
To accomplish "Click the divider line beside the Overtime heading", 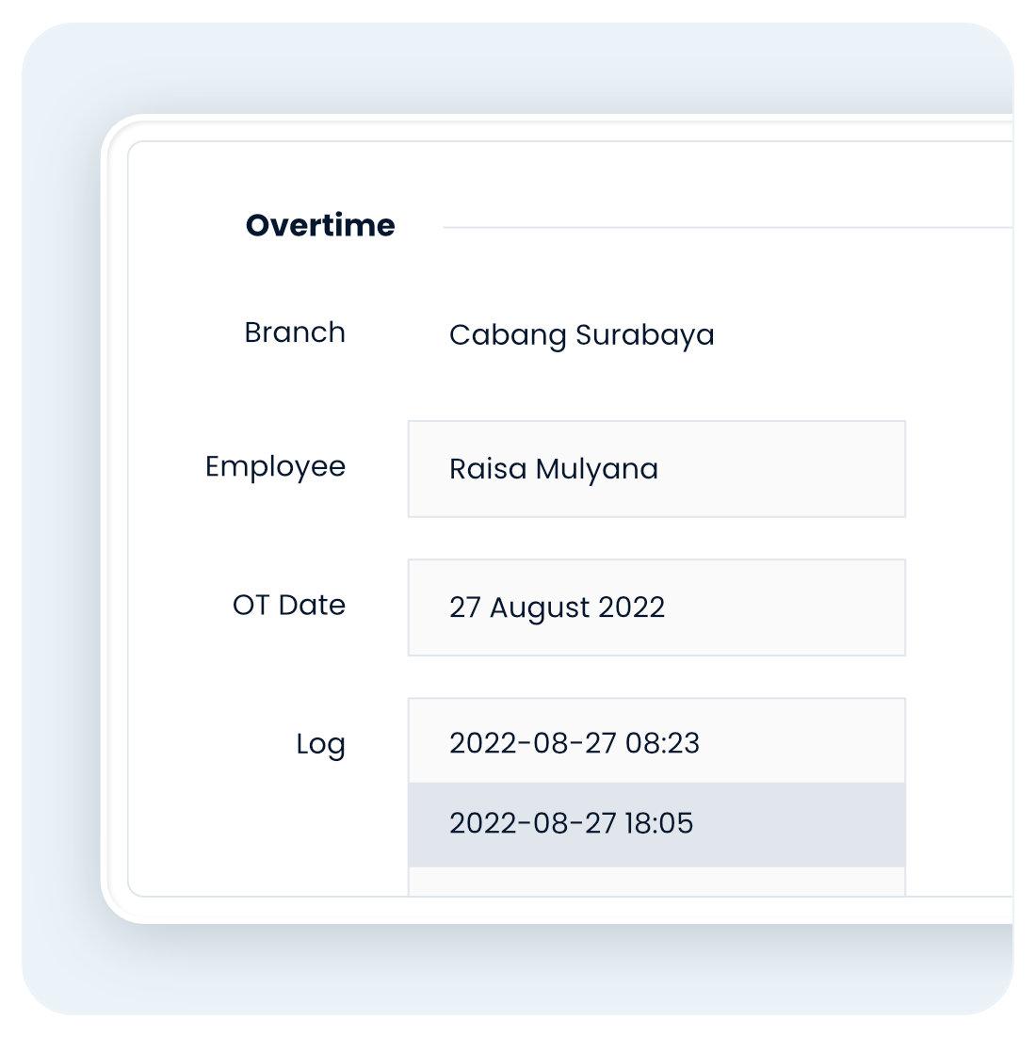I will pyautogui.click(x=725, y=227).
